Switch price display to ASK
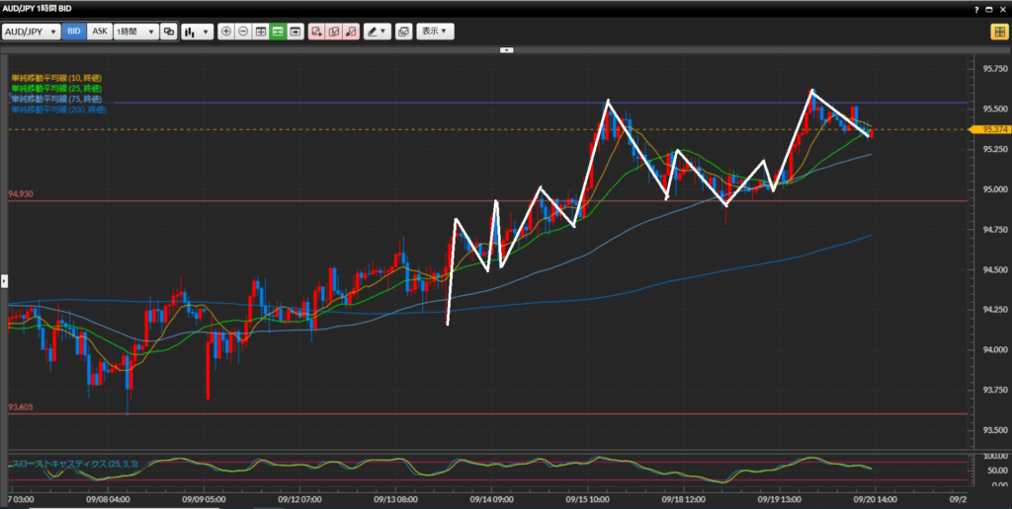This screenshot has width=1012, height=509. click(x=100, y=32)
